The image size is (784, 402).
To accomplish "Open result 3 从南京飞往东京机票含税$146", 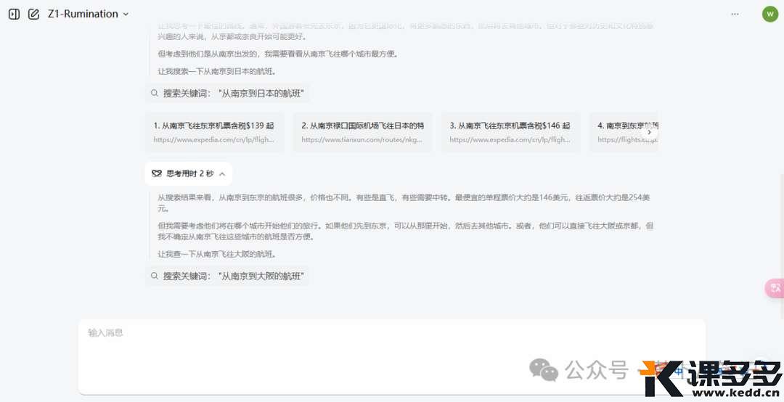I will click(x=510, y=133).
